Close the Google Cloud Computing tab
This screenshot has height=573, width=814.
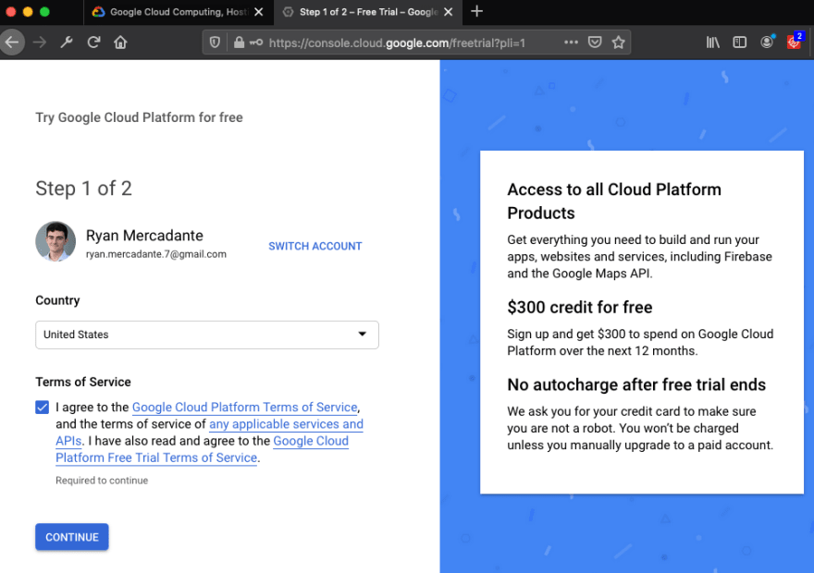258,12
